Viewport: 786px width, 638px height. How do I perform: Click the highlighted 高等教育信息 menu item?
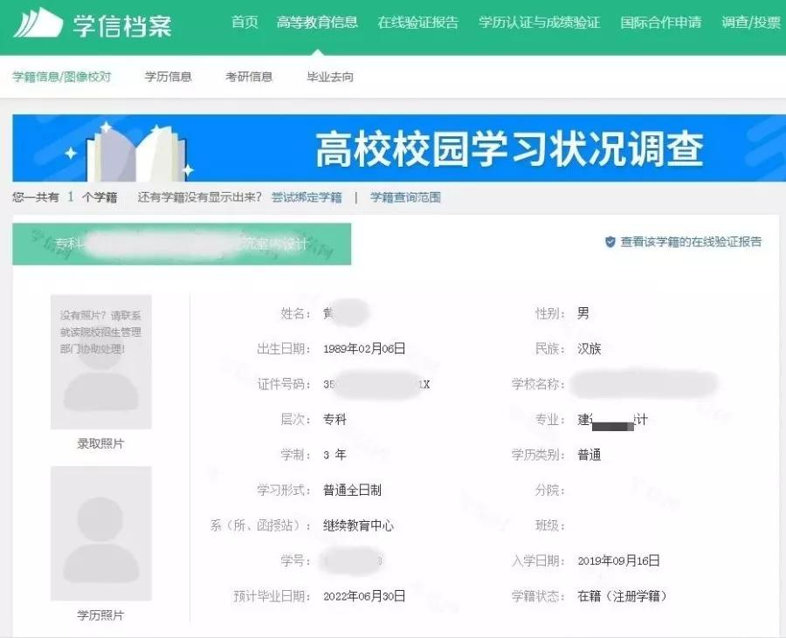pos(317,24)
